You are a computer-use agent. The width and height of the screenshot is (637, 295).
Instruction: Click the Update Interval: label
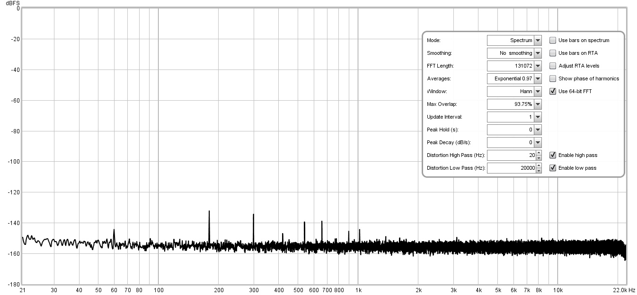[x=444, y=117]
